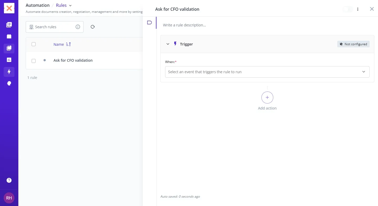Open the trigger event dropdown
Screen dimensions: 378x206
click(267, 72)
